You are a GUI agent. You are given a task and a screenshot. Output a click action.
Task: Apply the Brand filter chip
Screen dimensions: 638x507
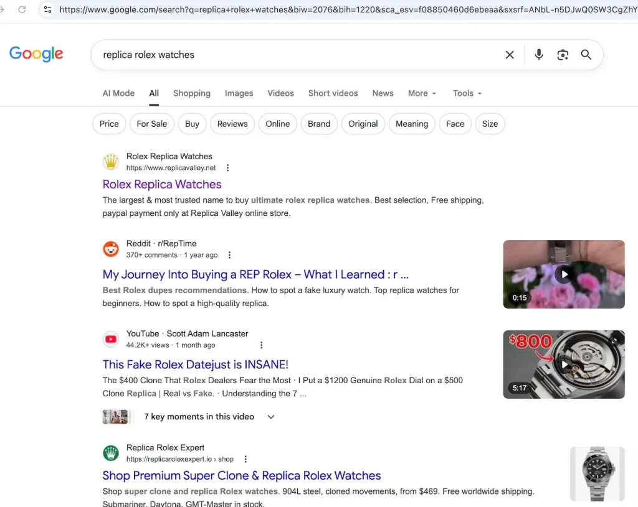click(x=319, y=124)
